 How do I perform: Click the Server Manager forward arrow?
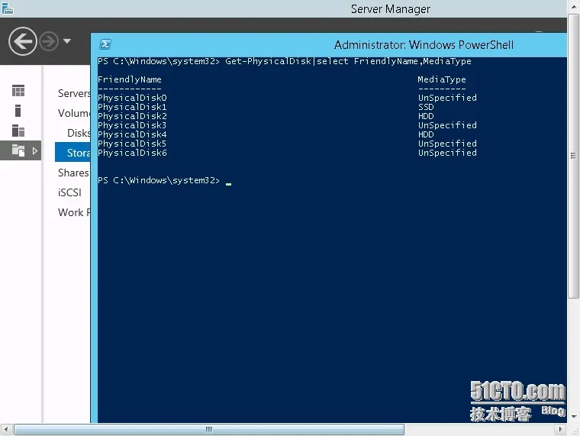coord(49,41)
